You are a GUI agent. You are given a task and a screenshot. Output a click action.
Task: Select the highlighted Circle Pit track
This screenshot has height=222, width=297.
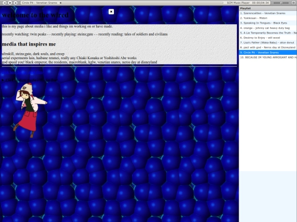268,53
